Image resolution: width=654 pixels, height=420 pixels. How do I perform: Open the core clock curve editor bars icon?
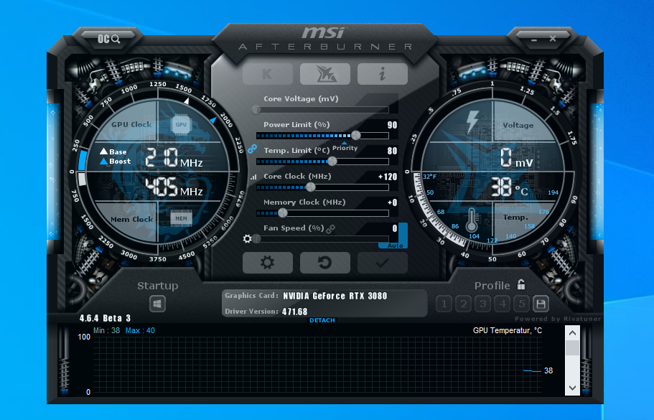tap(253, 177)
